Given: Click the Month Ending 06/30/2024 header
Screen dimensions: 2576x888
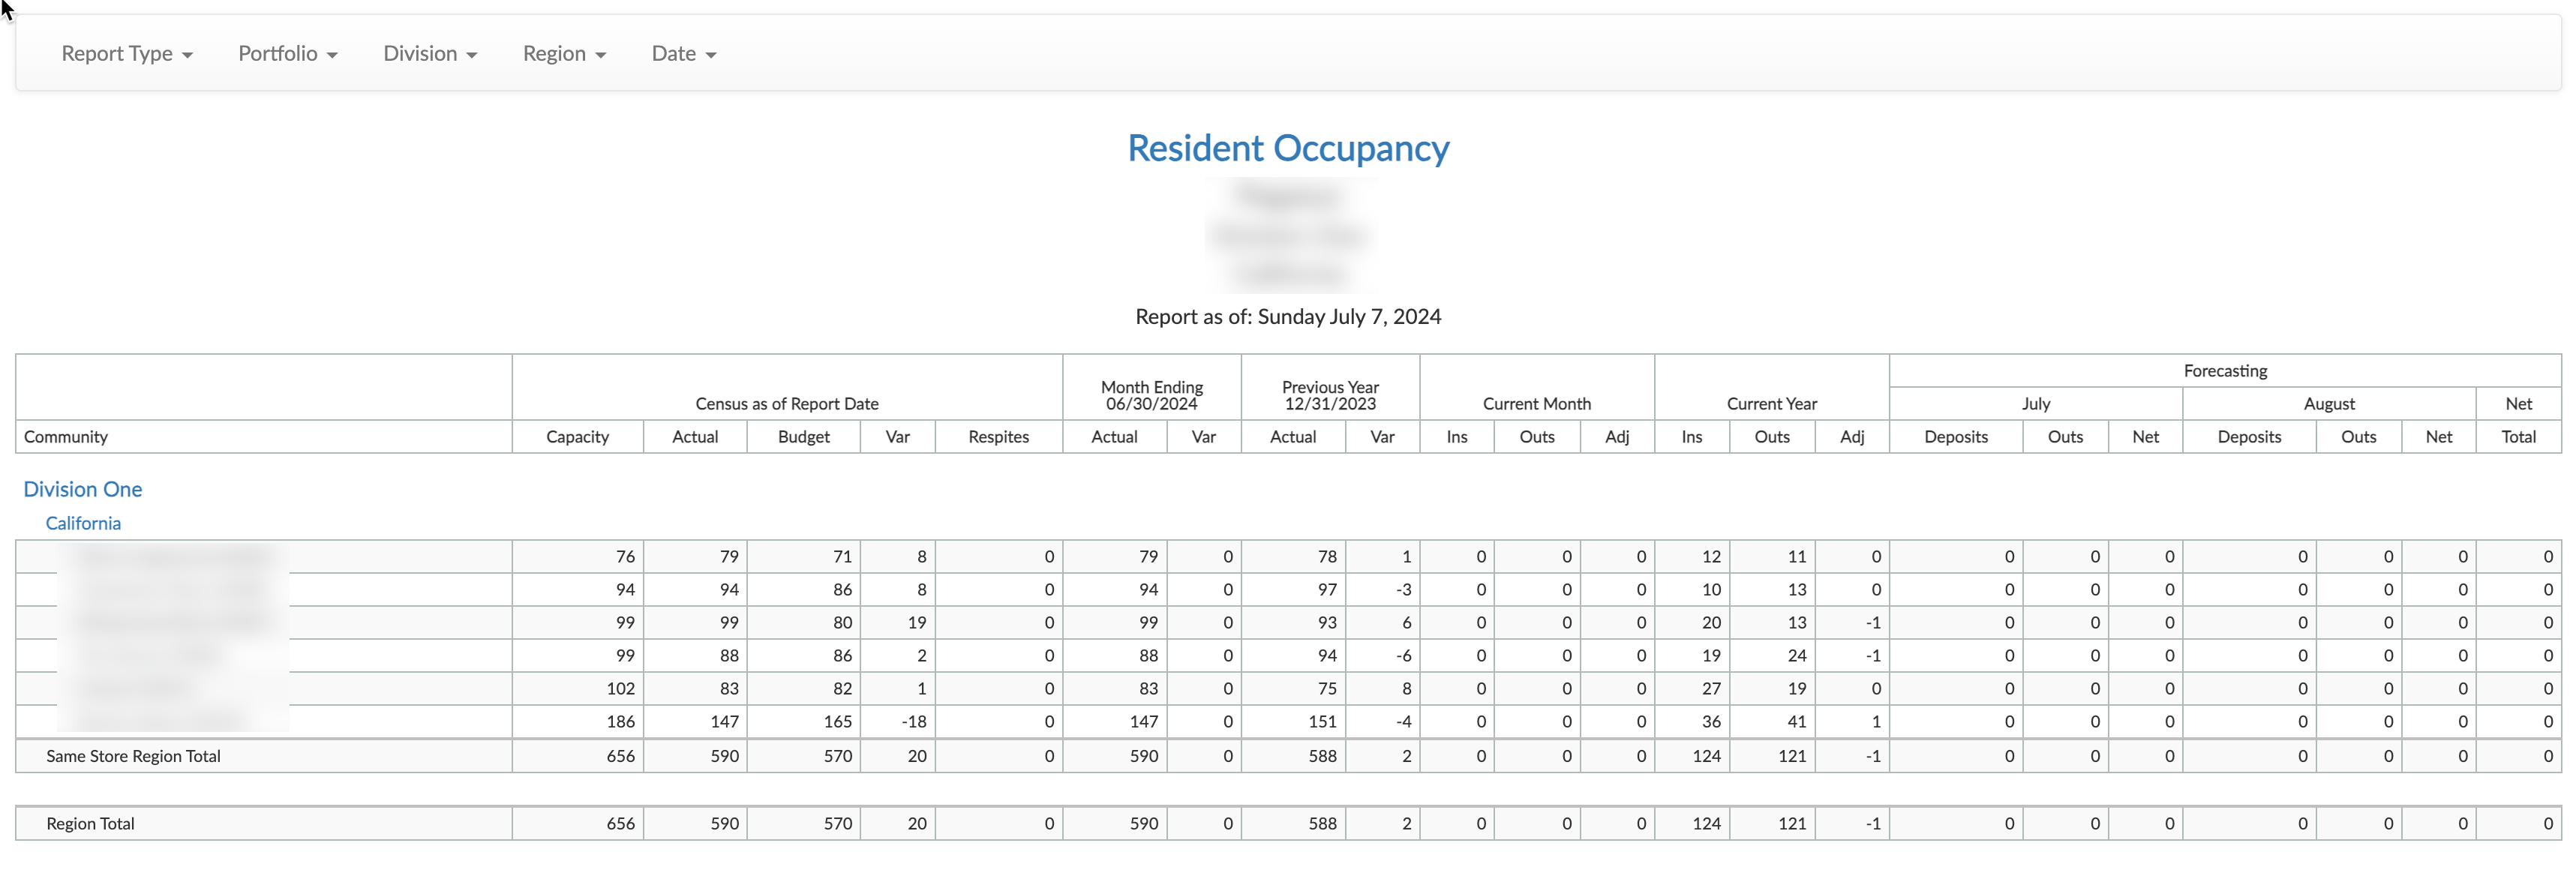Looking at the screenshot, I should click(x=1151, y=395).
